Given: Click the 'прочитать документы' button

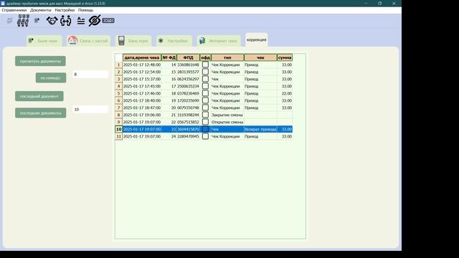Looking at the screenshot, I should point(40,61).
